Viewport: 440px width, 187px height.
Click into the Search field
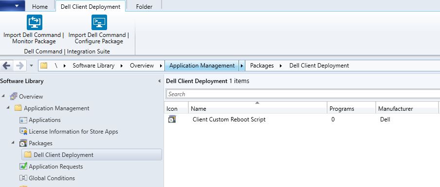coord(303,94)
